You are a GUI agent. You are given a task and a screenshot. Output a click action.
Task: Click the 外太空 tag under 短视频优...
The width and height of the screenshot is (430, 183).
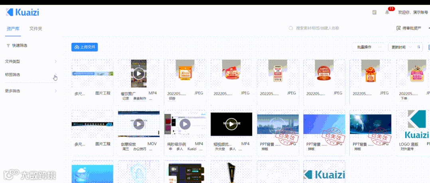pyautogui.click(x=220, y=149)
